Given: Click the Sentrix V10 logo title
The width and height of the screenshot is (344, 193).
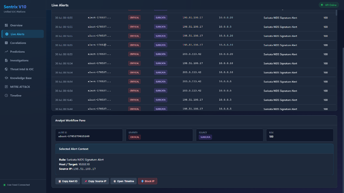Looking at the screenshot, I should coord(15,7).
